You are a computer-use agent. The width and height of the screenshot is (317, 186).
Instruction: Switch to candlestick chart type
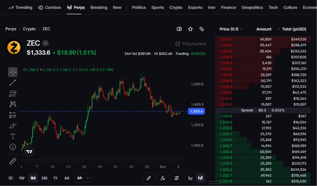(200, 178)
